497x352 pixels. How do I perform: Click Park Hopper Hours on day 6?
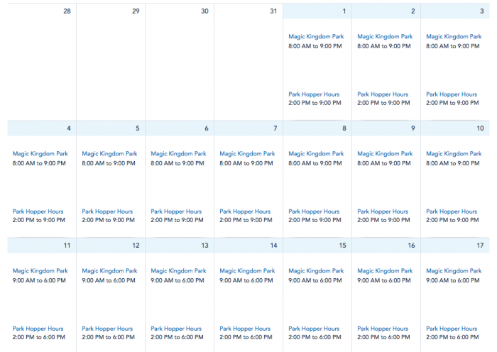(x=176, y=211)
